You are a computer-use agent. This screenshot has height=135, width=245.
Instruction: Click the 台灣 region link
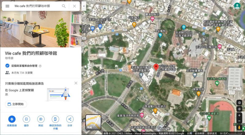(x=189, y=133)
